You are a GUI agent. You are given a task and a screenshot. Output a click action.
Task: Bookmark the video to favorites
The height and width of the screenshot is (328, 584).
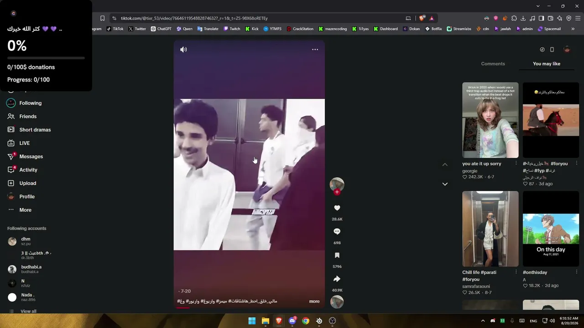(x=337, y=255)
